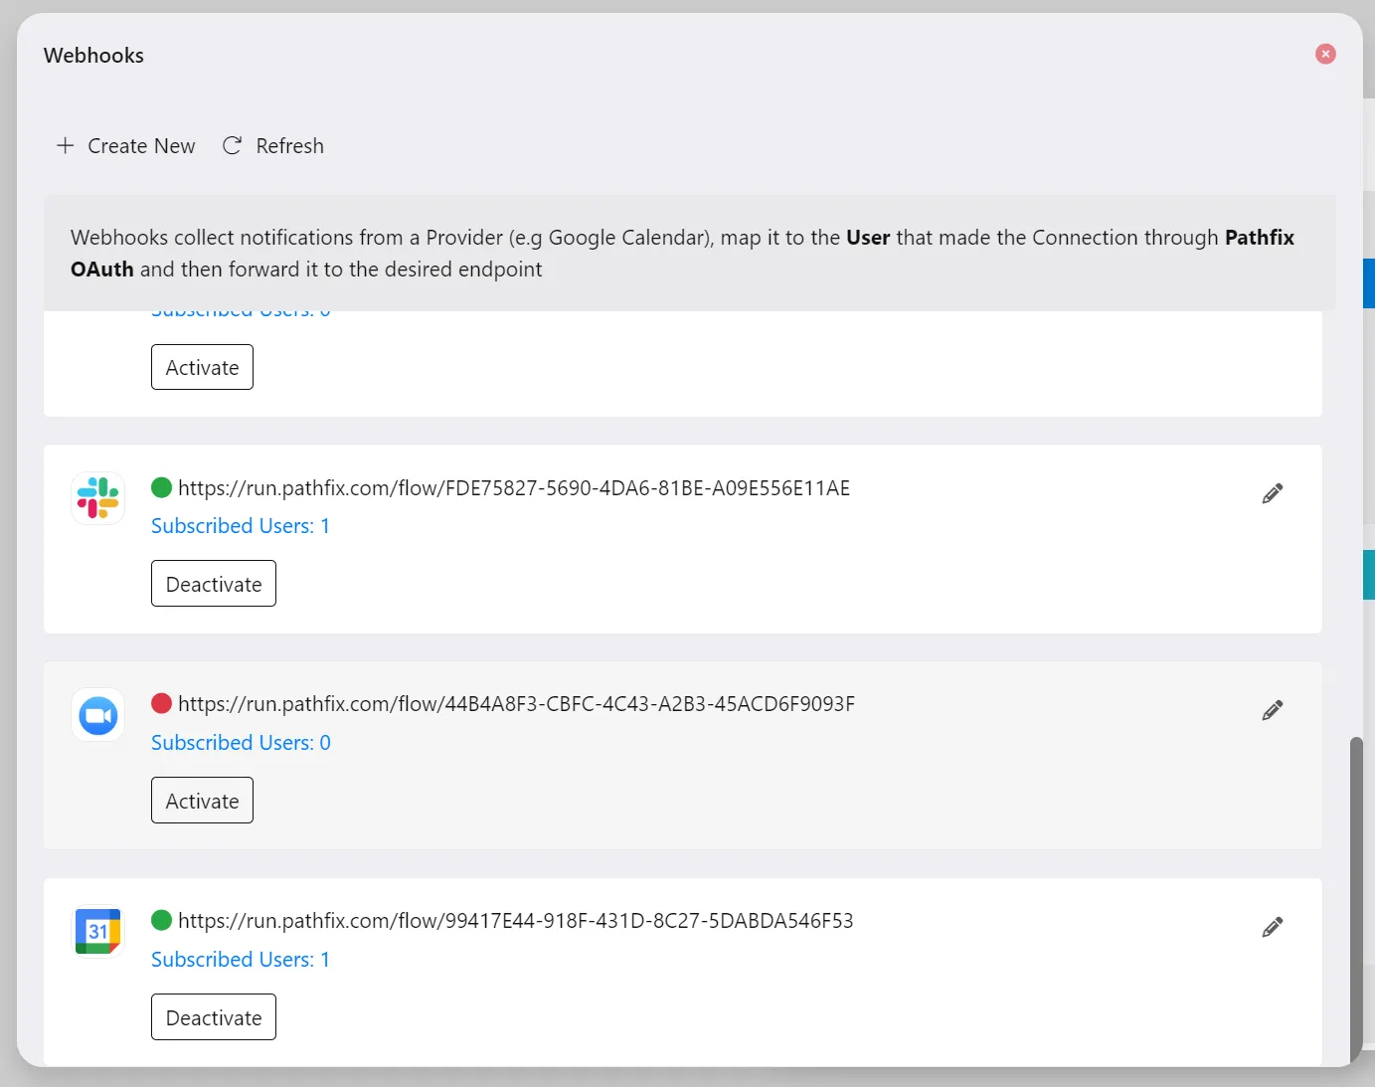Click the webhooks description info banner
The image size is (1375, 1087).
(689, 254)
